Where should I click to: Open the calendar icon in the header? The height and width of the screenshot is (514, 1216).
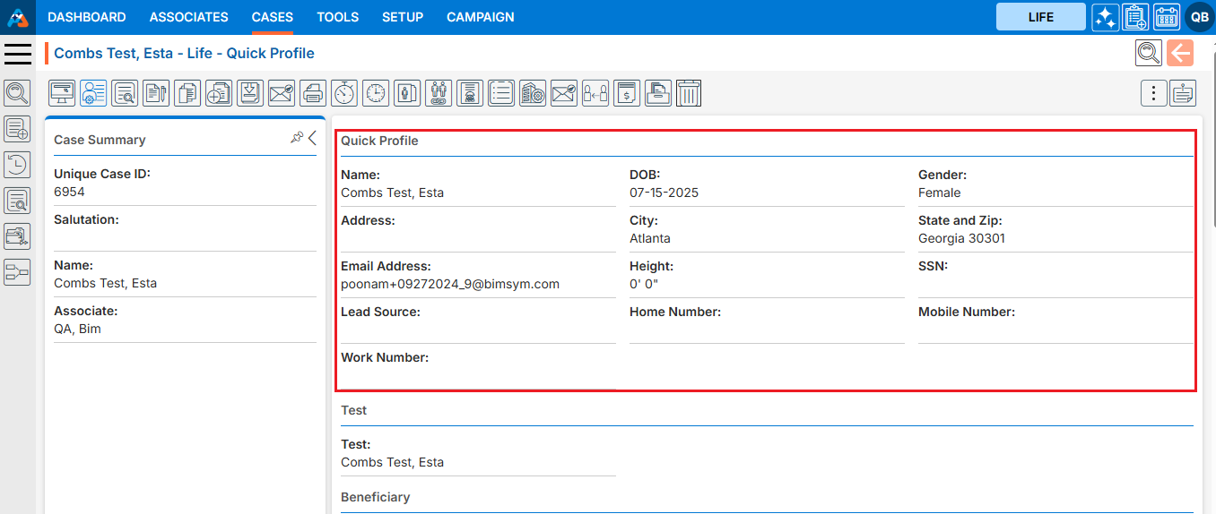point(1166,17)
